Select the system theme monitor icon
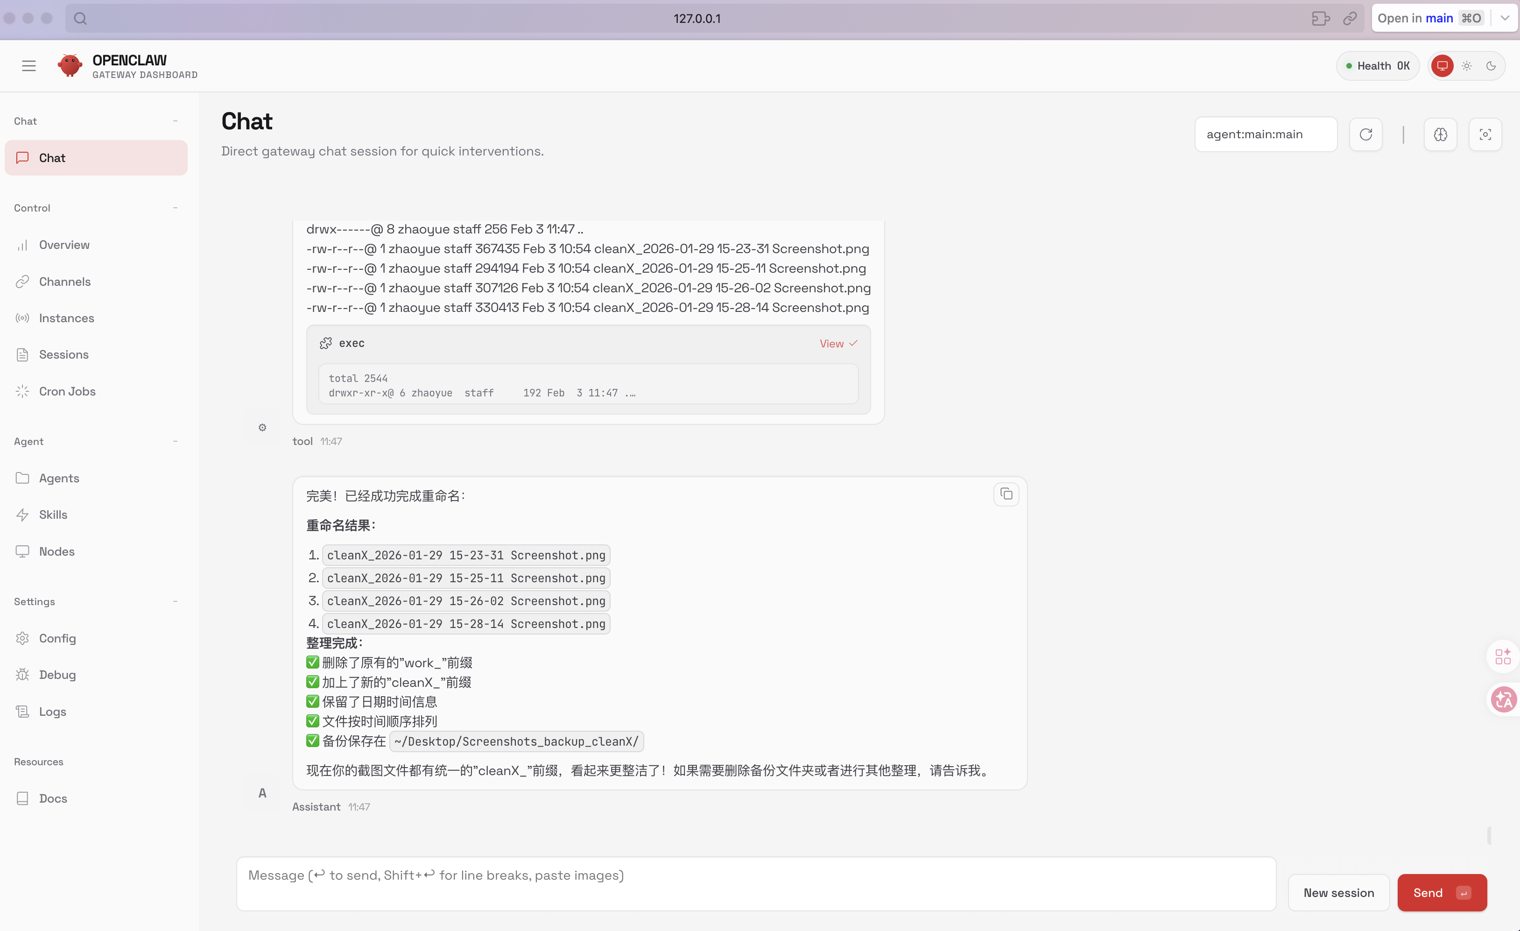Viewport: 1520px width, 931px height. [1443, 66]
